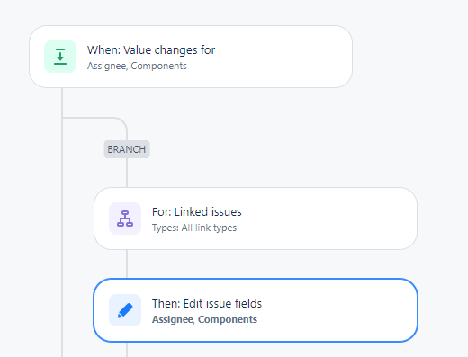The height and width of the screenshot is (357, 468).
Task: Click main vertical flow line beneath the trigger
Action: [x=62, y=102]
